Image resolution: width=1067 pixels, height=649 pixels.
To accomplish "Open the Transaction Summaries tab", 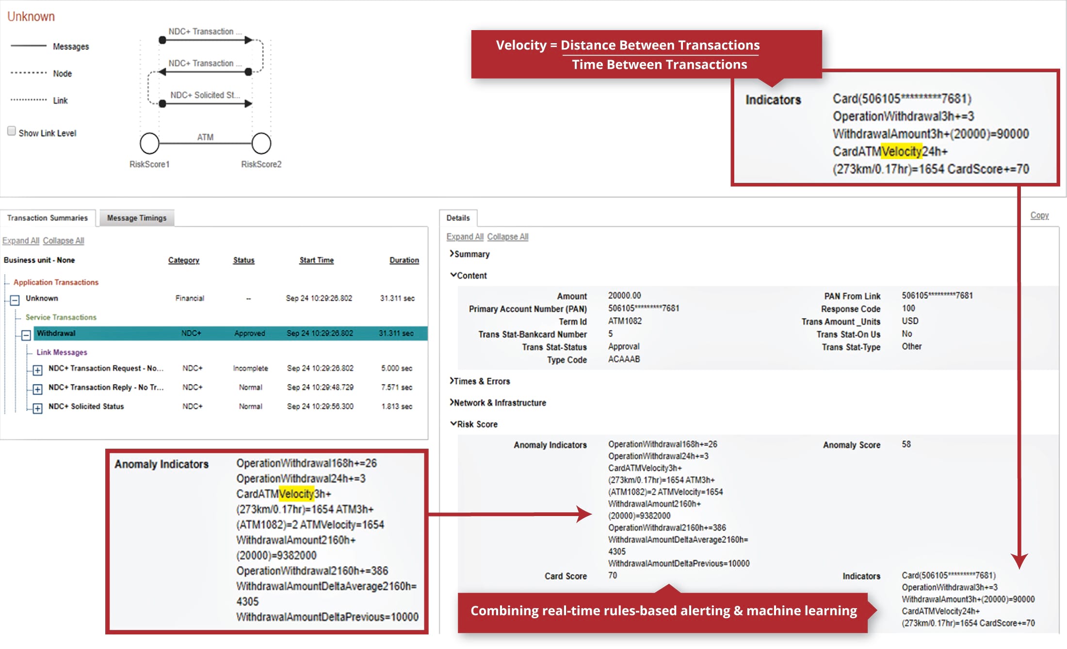I will click(48, 218).
